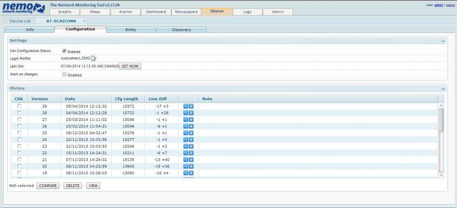Open the Dashboard main tab
457x208 pixels.
click(x=156, y=12)
